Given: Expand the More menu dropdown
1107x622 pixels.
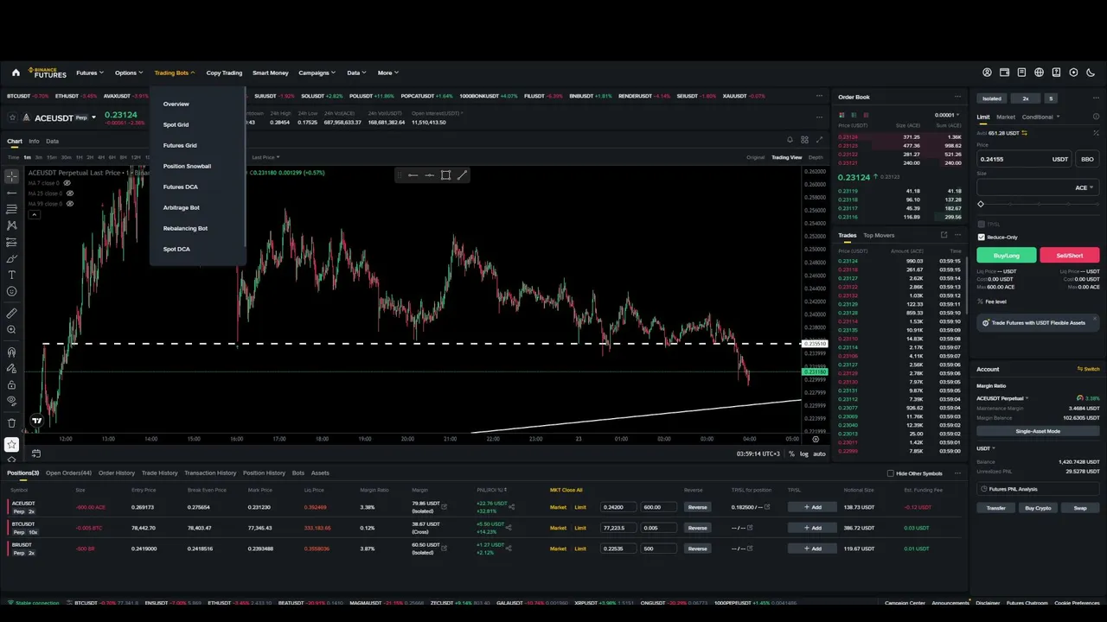Looking at the screenshot, I should [x=387, y=73].
